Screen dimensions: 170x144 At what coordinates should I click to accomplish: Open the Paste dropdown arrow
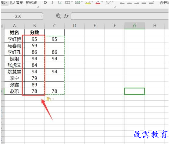6,2
